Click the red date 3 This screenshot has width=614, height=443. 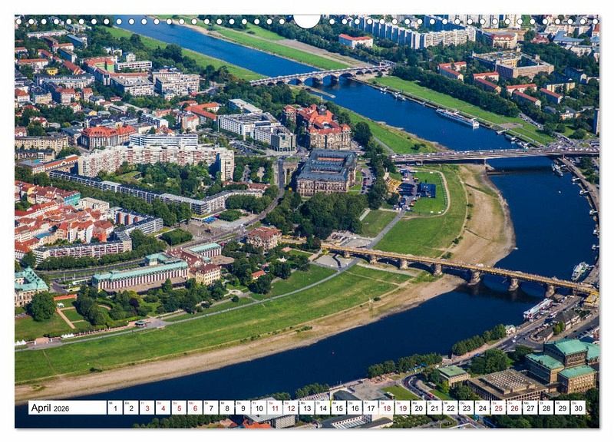click(147, 408)
